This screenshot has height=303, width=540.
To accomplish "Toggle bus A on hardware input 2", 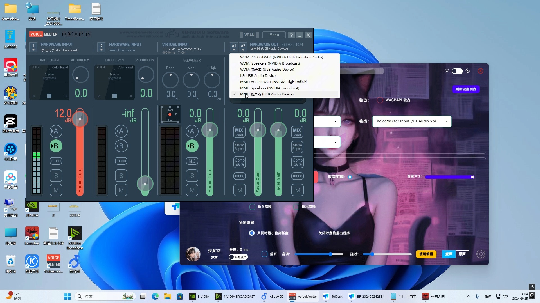I will pyautogui.click(x=121, y=131).
